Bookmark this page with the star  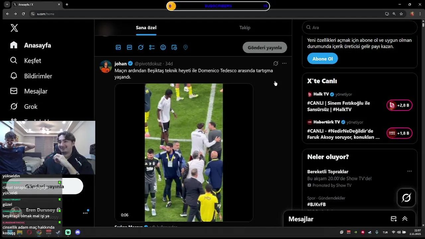pos(401,14)
